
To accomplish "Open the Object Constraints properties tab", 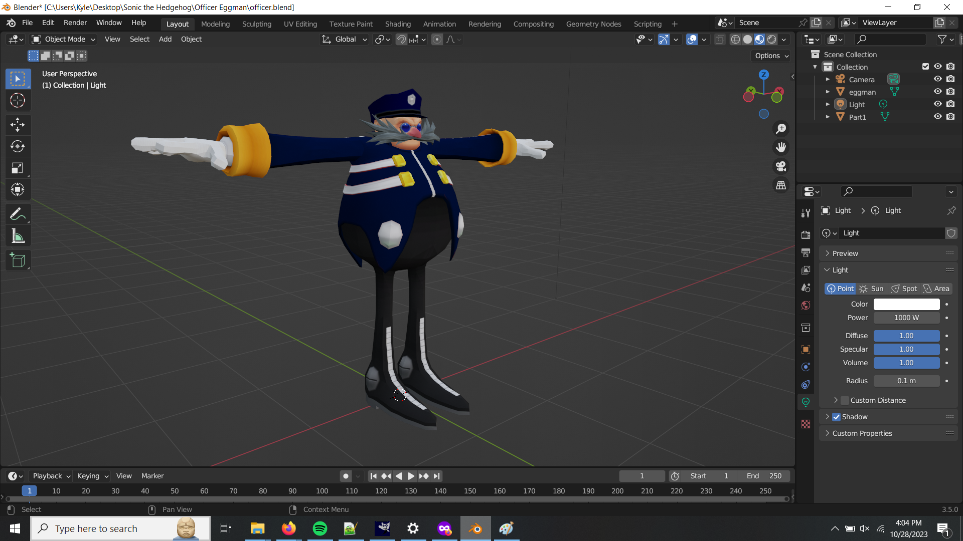I will pos(806,384).
